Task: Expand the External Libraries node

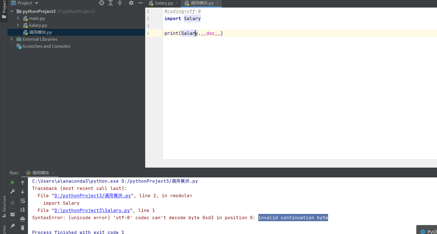Action: pos(11,39)
